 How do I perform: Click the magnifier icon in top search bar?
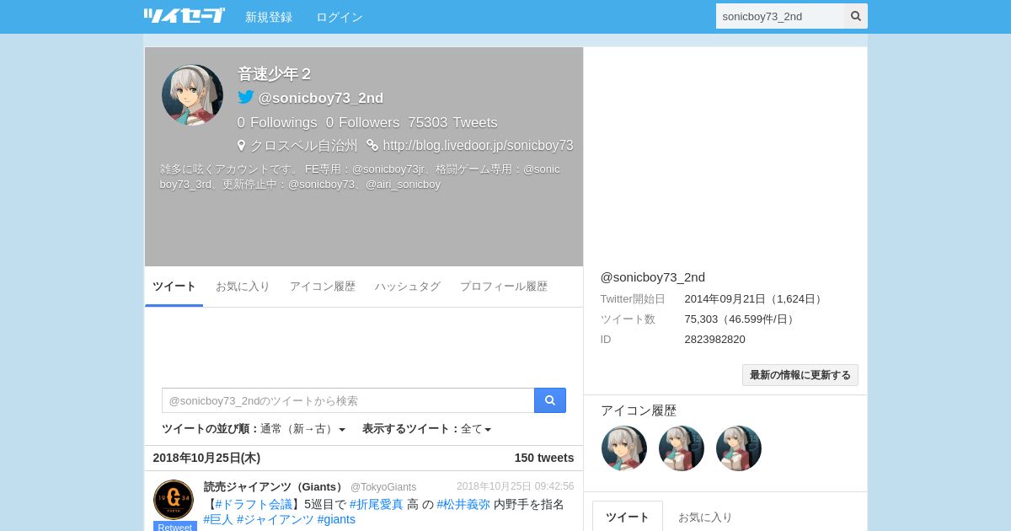(856, 16)
